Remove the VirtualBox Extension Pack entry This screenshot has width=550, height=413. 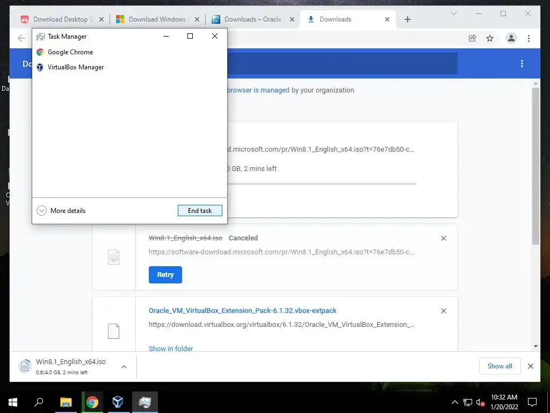(443, 311)
